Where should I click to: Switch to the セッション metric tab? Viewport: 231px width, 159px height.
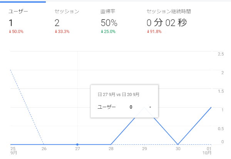pos(67,12)
